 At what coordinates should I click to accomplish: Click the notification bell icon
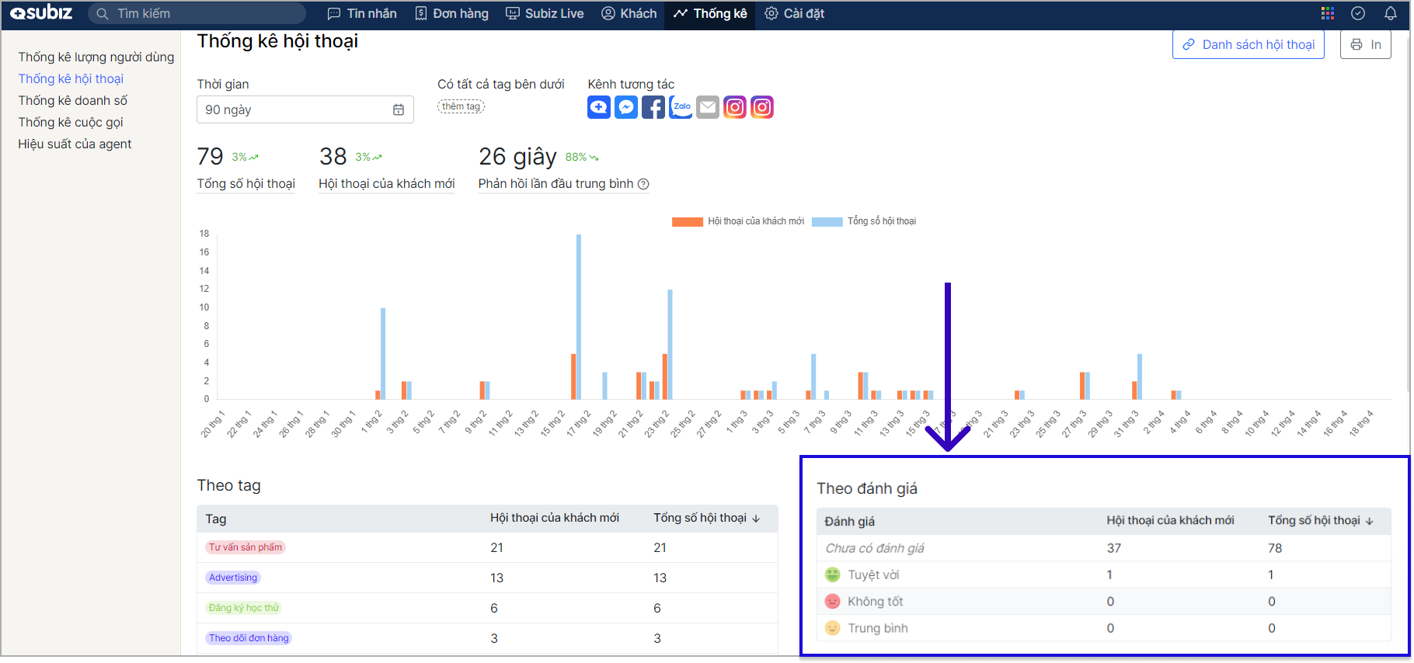pos(1390,13)
